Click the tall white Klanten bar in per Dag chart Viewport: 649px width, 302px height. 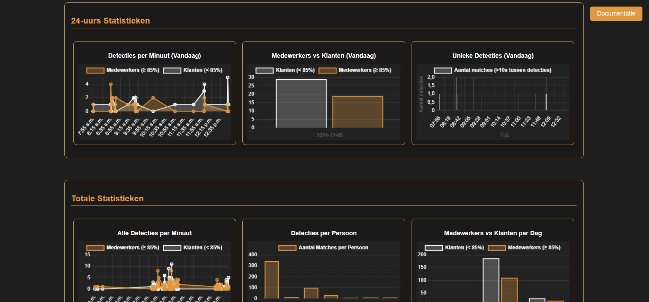tap(491, 280)
